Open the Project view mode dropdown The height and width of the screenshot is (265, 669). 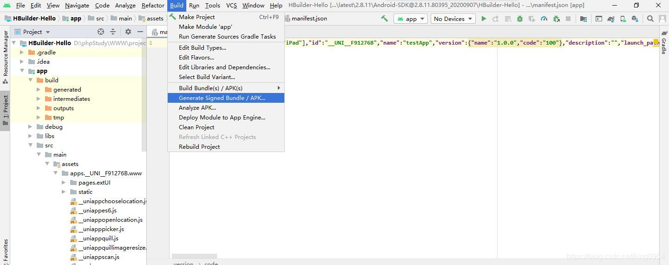(x=33, y=32)
